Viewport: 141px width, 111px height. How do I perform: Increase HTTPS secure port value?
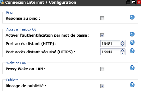tap(123, 50)
